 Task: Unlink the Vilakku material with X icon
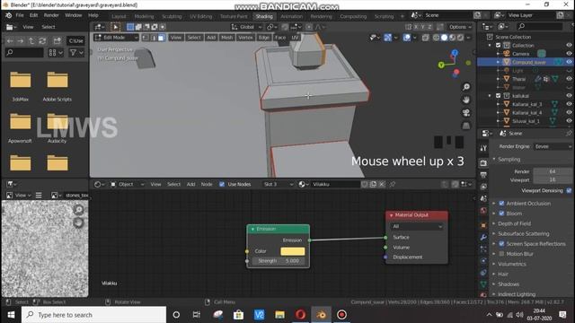(x=382, y=184)
